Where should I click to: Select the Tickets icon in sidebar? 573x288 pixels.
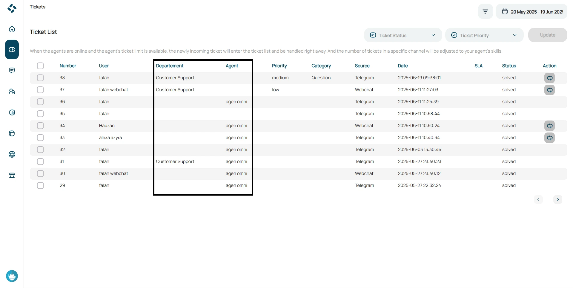[12, 50]
